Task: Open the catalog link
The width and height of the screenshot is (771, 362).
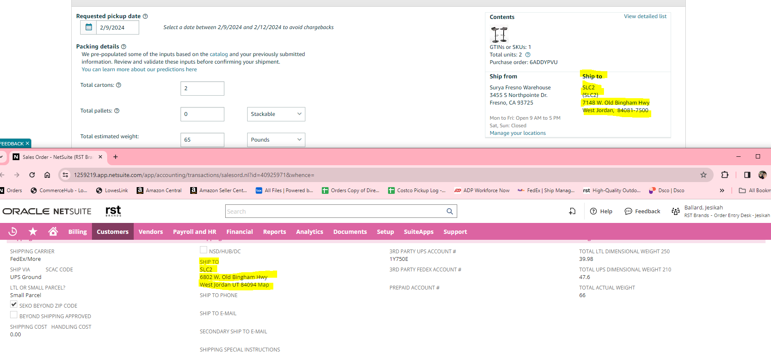Action: tap(218, 54)
